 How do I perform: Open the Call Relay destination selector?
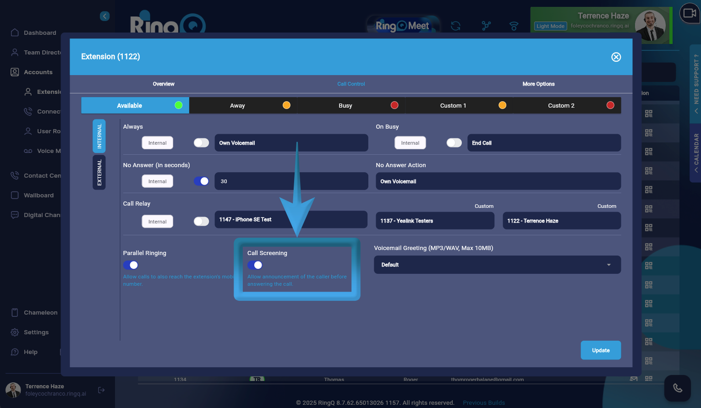pos(291,219)
